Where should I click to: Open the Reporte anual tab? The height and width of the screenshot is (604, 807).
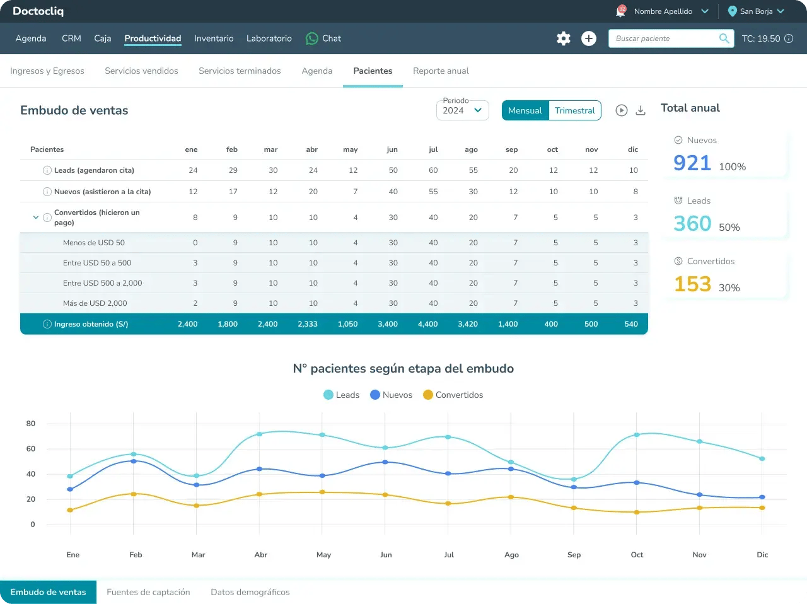pos(441,71)
